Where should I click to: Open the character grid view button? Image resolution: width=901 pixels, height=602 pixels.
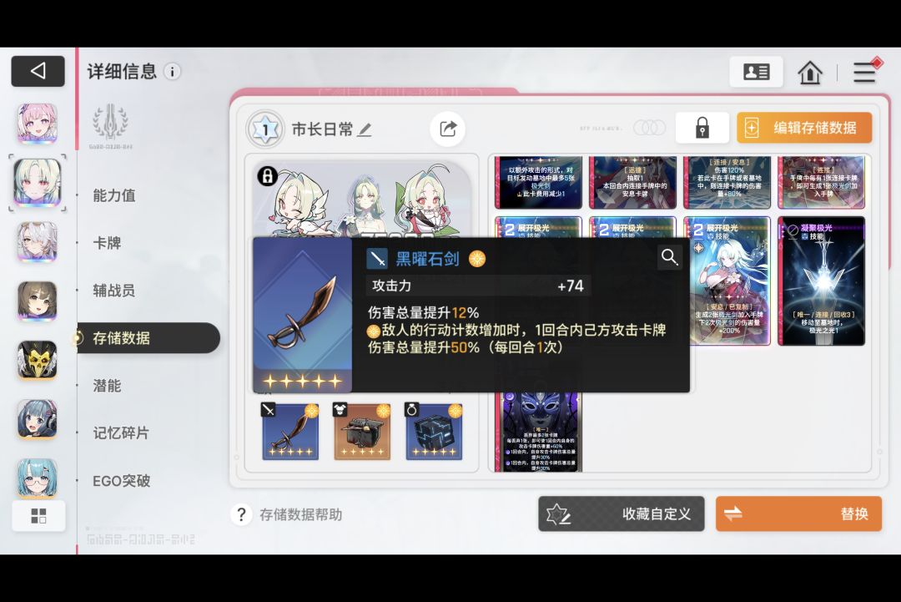point(38,516)
